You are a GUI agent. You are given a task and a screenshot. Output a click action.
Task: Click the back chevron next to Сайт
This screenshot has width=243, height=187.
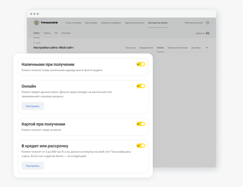point(34,43)
